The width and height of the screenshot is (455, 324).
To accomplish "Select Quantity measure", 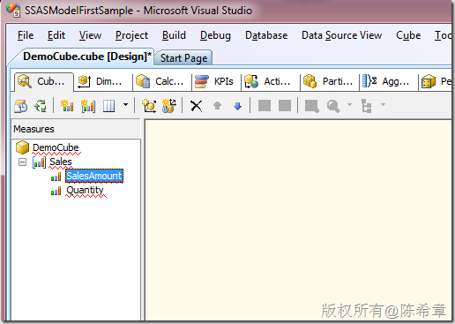I will [x=85, y=190].
